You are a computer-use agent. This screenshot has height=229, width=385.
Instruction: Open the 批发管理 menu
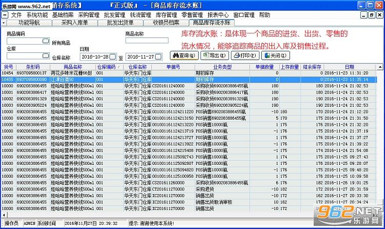click(114, 15)
